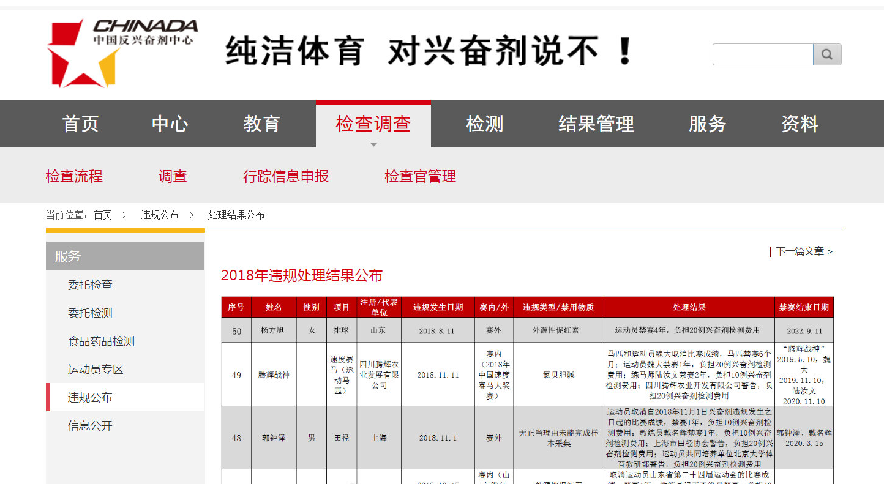Viewport: 884px width, 484px height.
Task: Click the 山东 cell in row 50
Action: (x=379, y=330)
